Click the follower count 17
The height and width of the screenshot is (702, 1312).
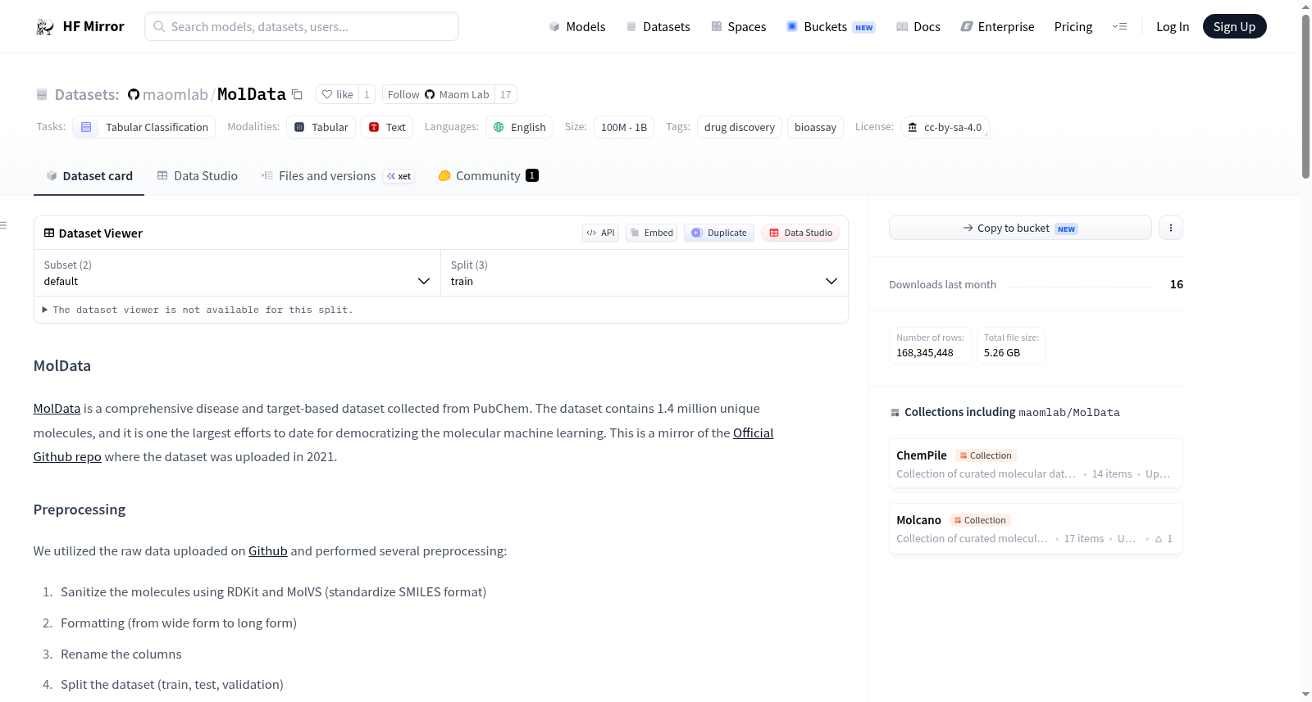click(506, 94)
